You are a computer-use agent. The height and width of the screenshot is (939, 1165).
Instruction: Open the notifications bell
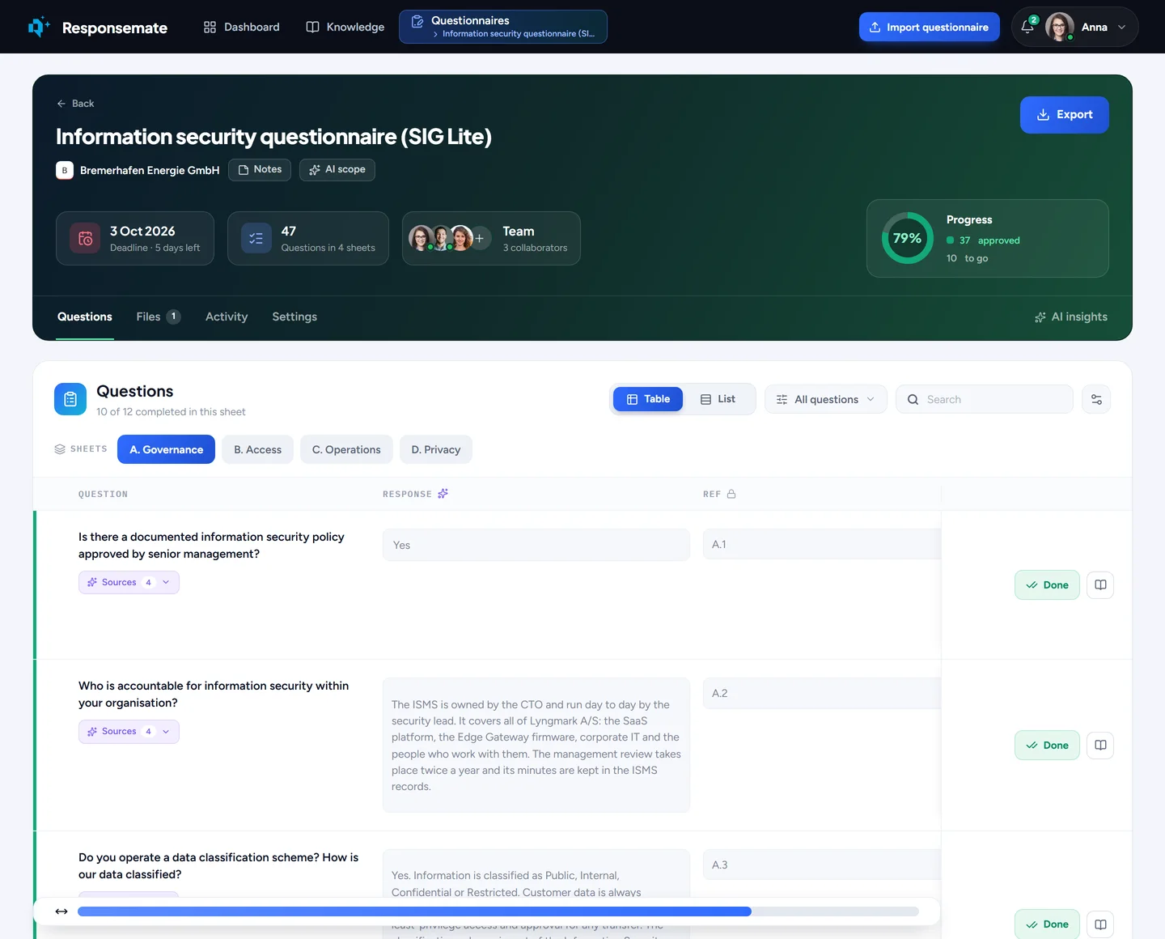coord(1027,27)
